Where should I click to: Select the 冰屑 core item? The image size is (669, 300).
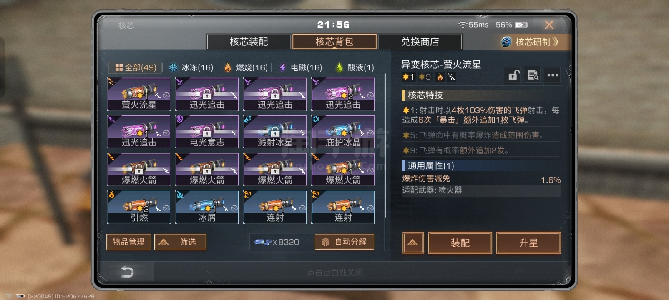click(207, 207)
